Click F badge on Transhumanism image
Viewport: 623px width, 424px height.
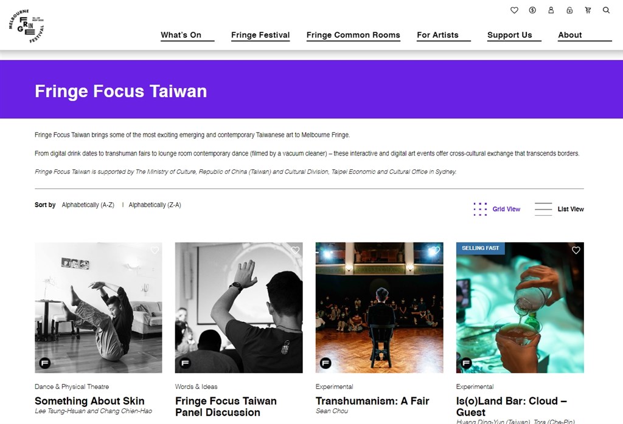point(325,363)
